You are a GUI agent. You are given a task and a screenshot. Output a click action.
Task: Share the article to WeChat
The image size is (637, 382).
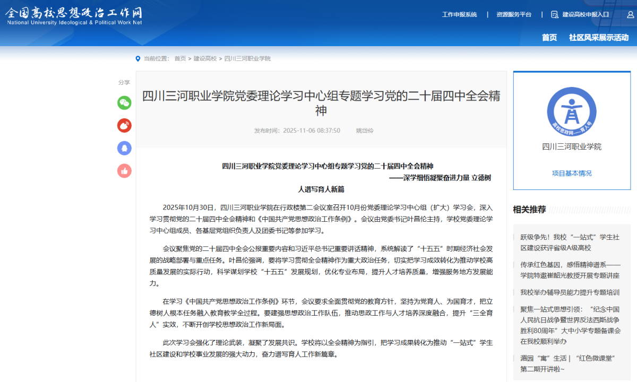pyautogui.click(x=124, y=103)
